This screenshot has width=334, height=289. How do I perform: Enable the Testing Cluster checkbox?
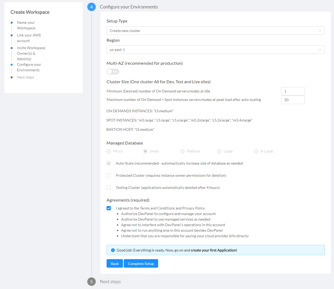109,188
